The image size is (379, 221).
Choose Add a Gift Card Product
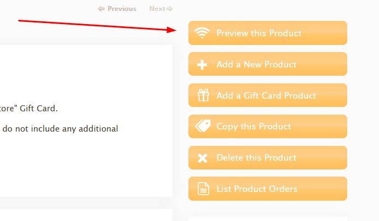pyautogui.click(x=268, y=95)
